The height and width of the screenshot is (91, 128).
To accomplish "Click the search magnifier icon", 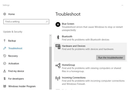I will [47, 22].
